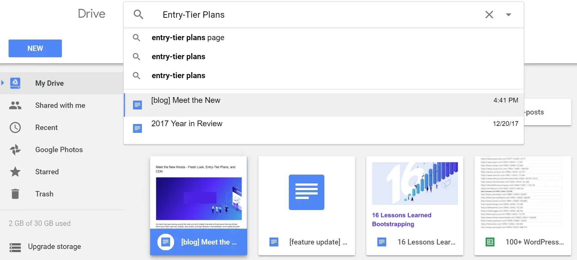Click the My Drive icon
This screenshot has width=577, height=260.
(15, 83)
